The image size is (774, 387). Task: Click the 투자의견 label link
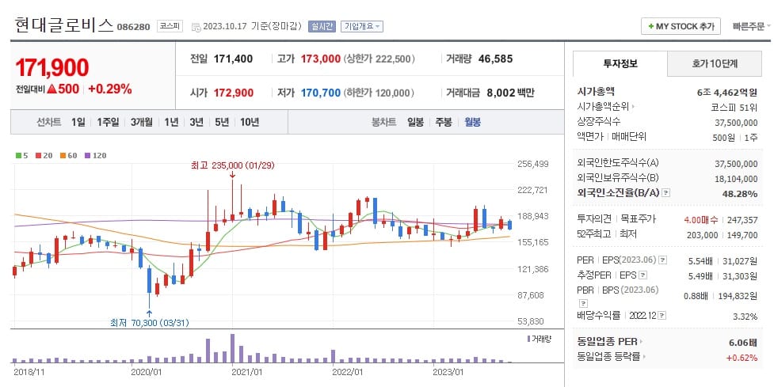pyautogui.click(x=594, y=218)
